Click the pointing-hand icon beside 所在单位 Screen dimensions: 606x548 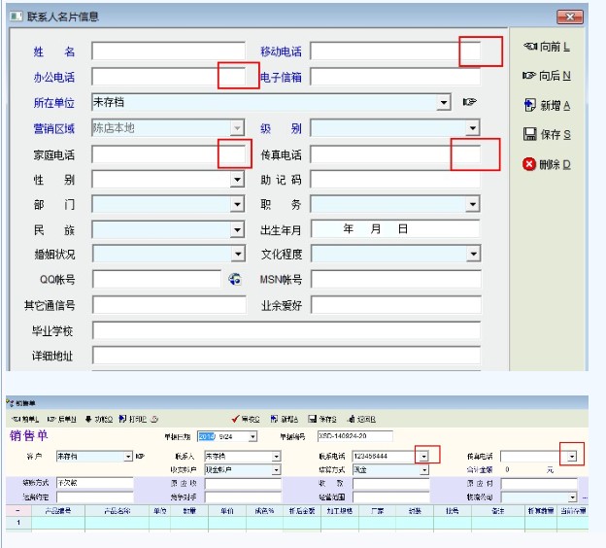click(470, 101)
